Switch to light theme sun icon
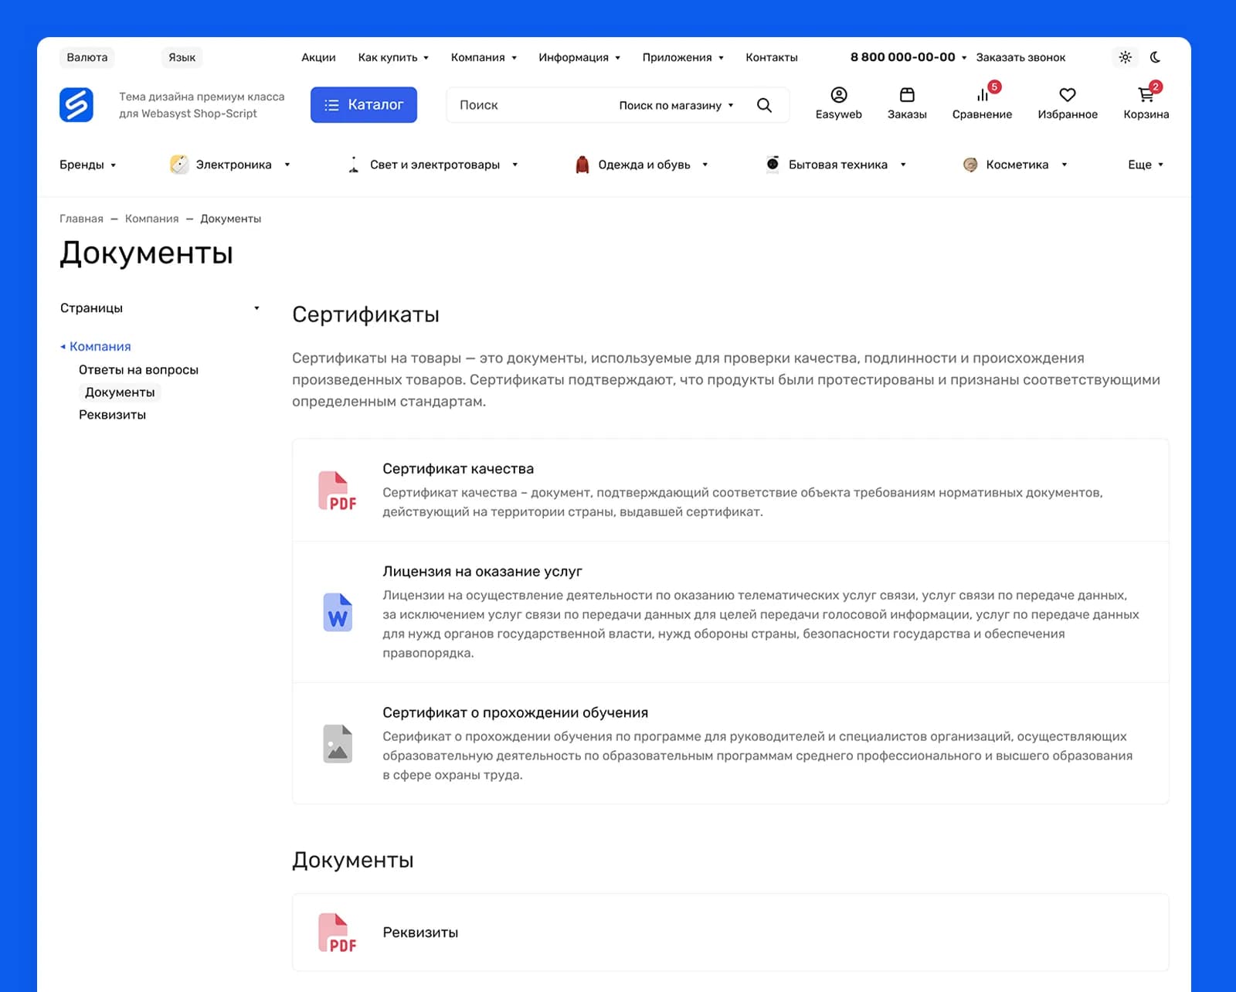 [1125, 57]
